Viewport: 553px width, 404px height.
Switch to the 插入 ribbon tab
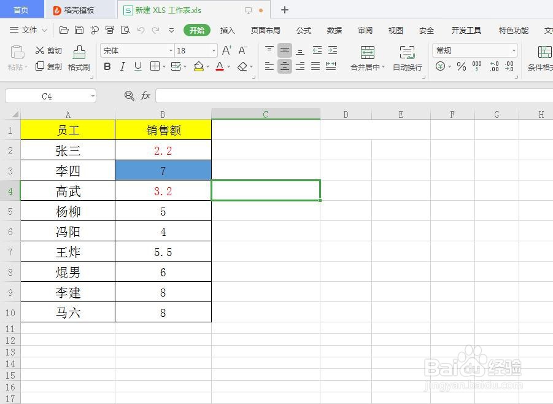point(228,30)
